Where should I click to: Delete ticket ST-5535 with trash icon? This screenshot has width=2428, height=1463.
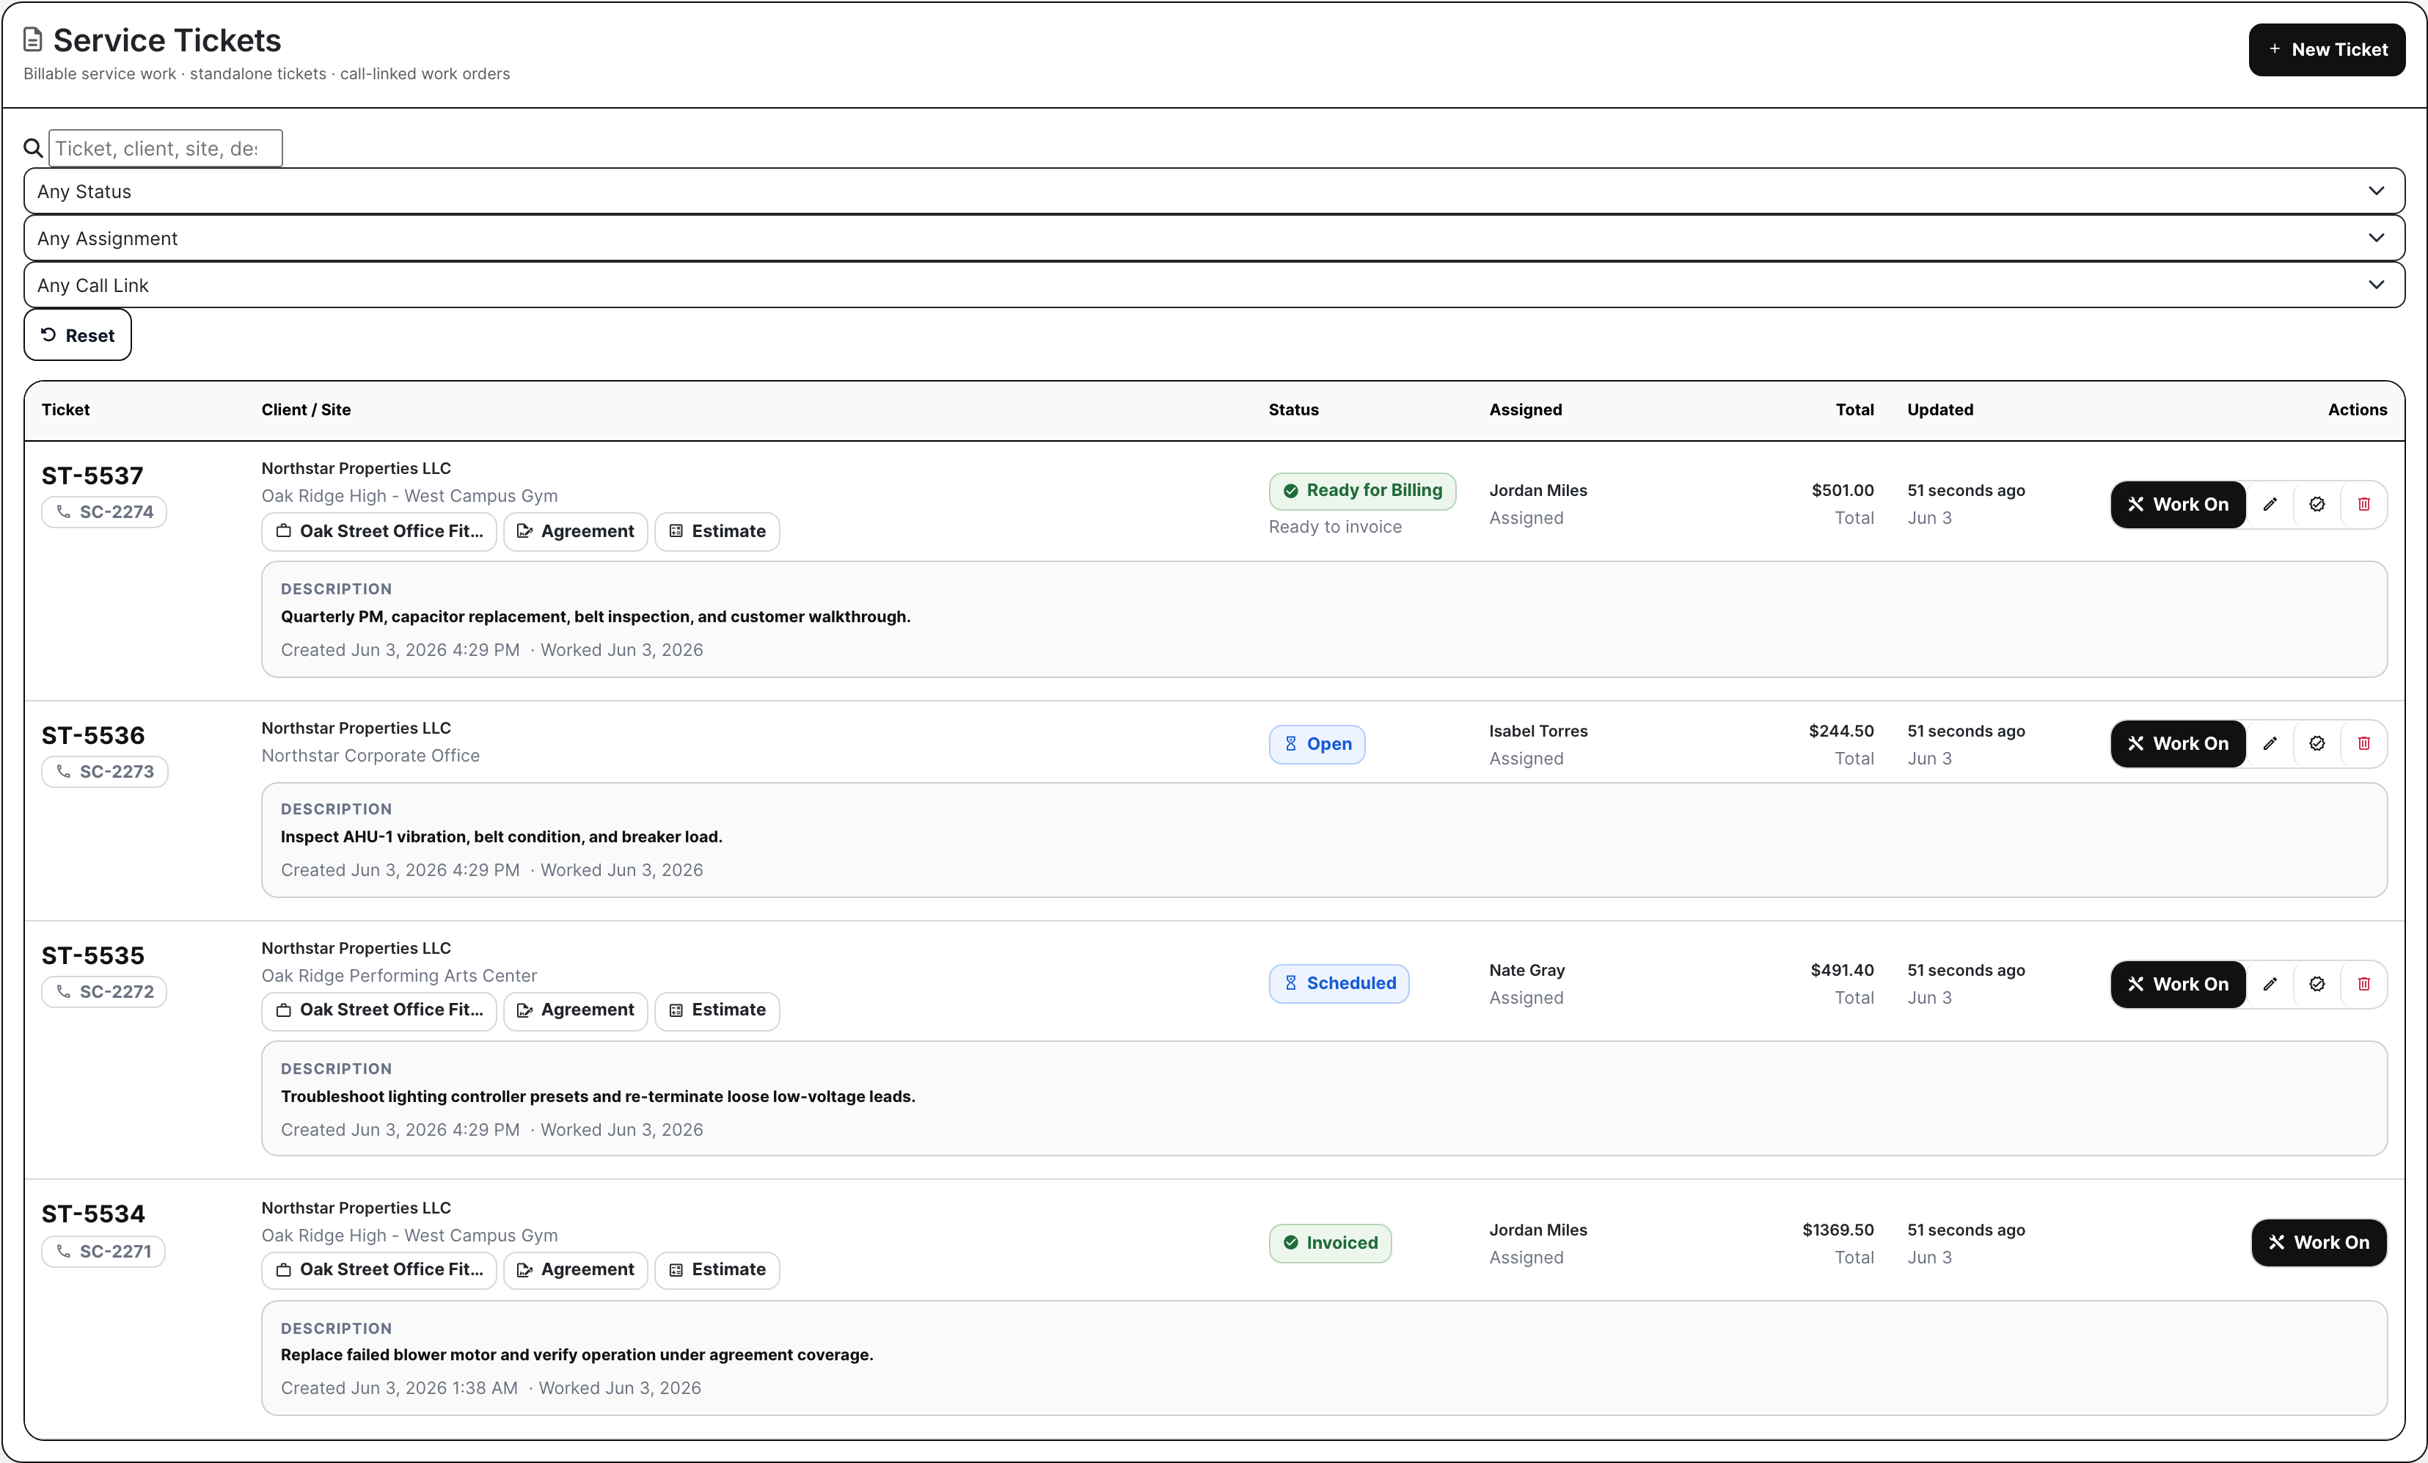2364,984
